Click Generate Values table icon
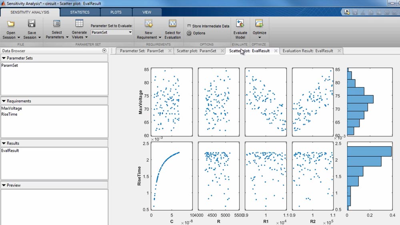The width and height of the screenshot is (400, 225). [79, 24]
